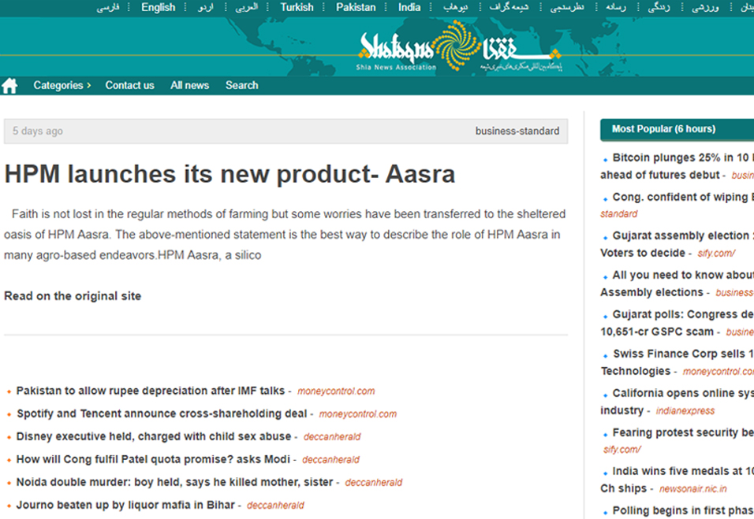Select the اردو language link
Viewport: 754px width, 519px height.
(205, 7)
